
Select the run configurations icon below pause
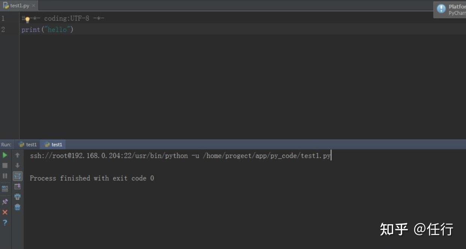pyautogui.click(x=5, y=189)
